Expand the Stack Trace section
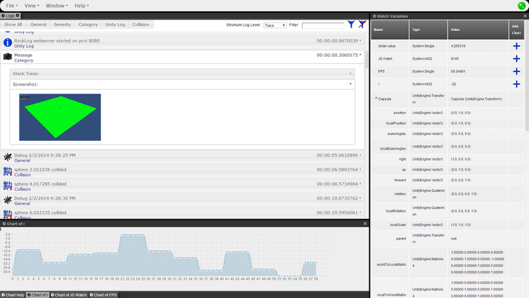This screenshot has height=298, width=529. (x=182, y=73)
